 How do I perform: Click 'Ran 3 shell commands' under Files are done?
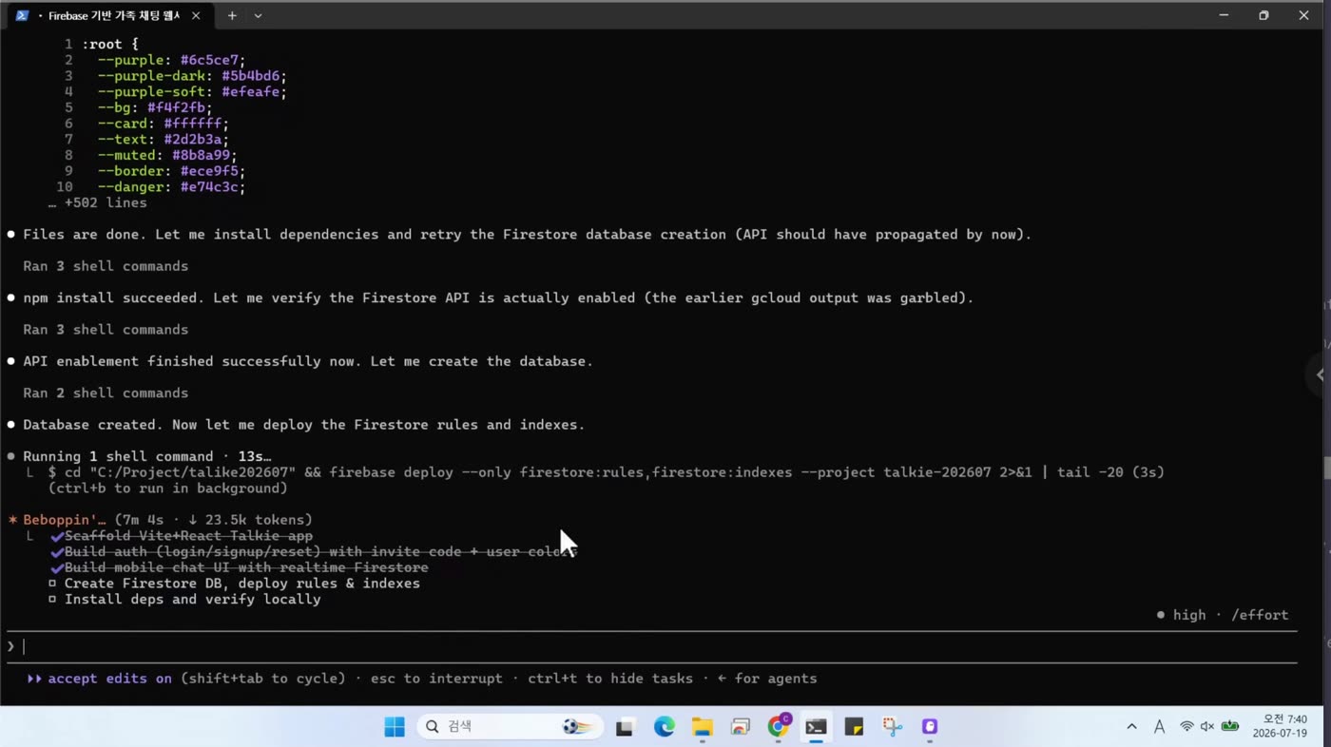106,266
